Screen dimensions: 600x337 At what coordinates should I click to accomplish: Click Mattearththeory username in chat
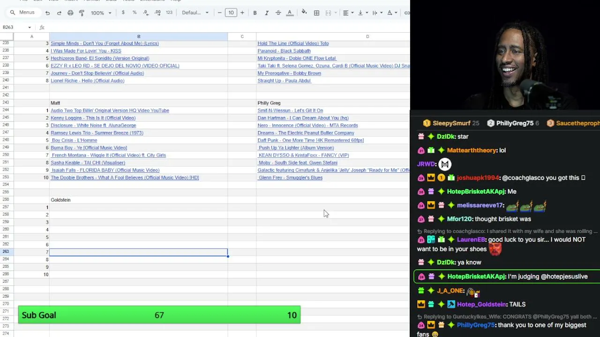tap(472, 150)
